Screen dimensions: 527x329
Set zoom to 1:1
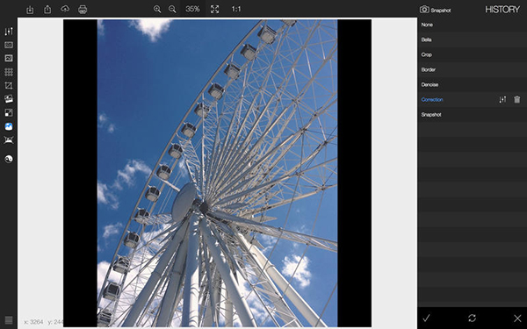(x=236, y=9)
